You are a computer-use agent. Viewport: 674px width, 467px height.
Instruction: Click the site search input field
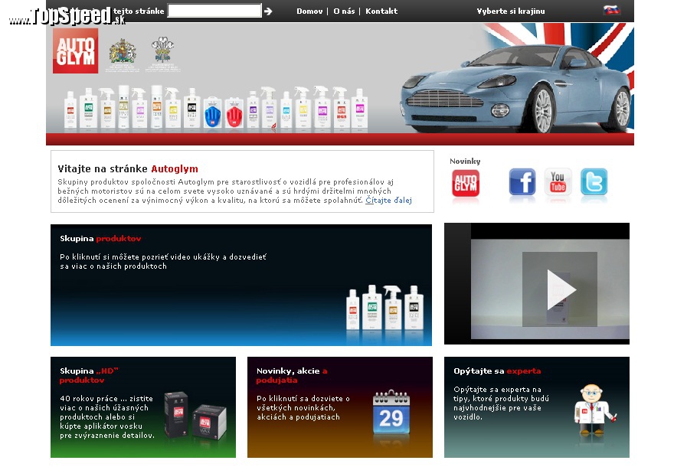(x=214, y=11)
